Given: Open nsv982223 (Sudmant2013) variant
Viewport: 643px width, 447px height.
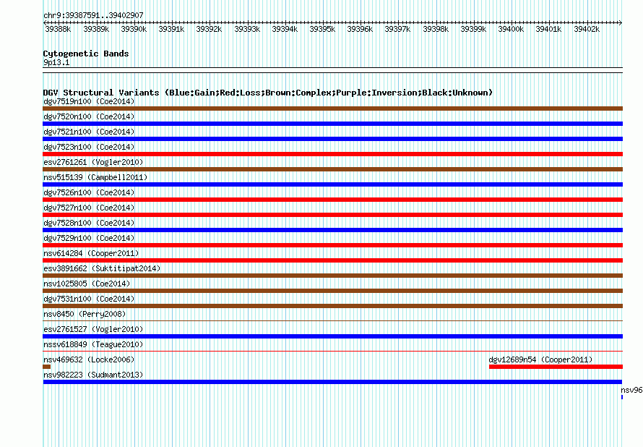Looking at the screenshot, I should coord(93,375).
